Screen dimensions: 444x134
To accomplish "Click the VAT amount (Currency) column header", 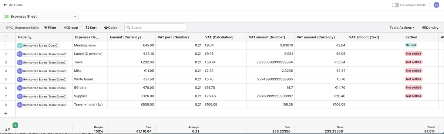I will (320, 37).
